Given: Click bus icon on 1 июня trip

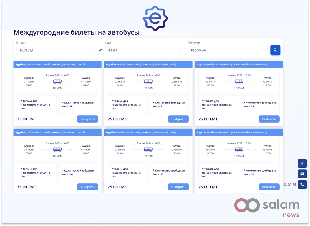Looking at the screenshot, I should (x=57, y=82).
